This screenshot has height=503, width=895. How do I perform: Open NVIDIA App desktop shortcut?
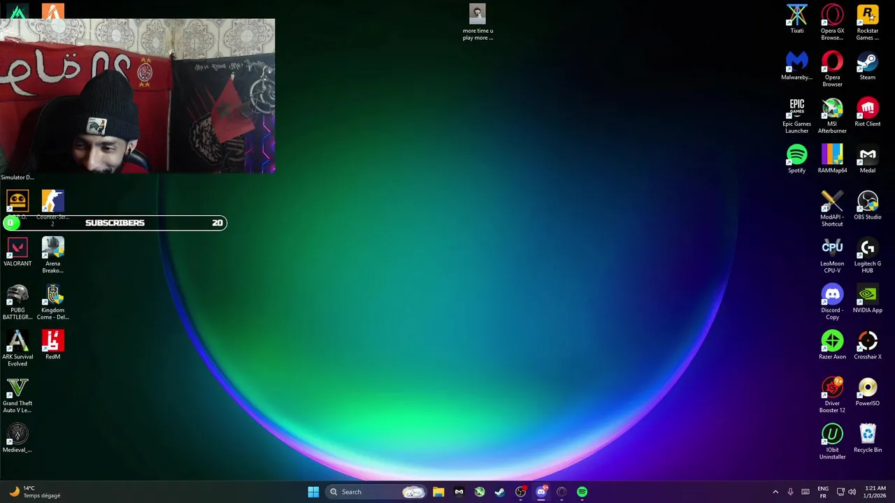coord(868,299)
